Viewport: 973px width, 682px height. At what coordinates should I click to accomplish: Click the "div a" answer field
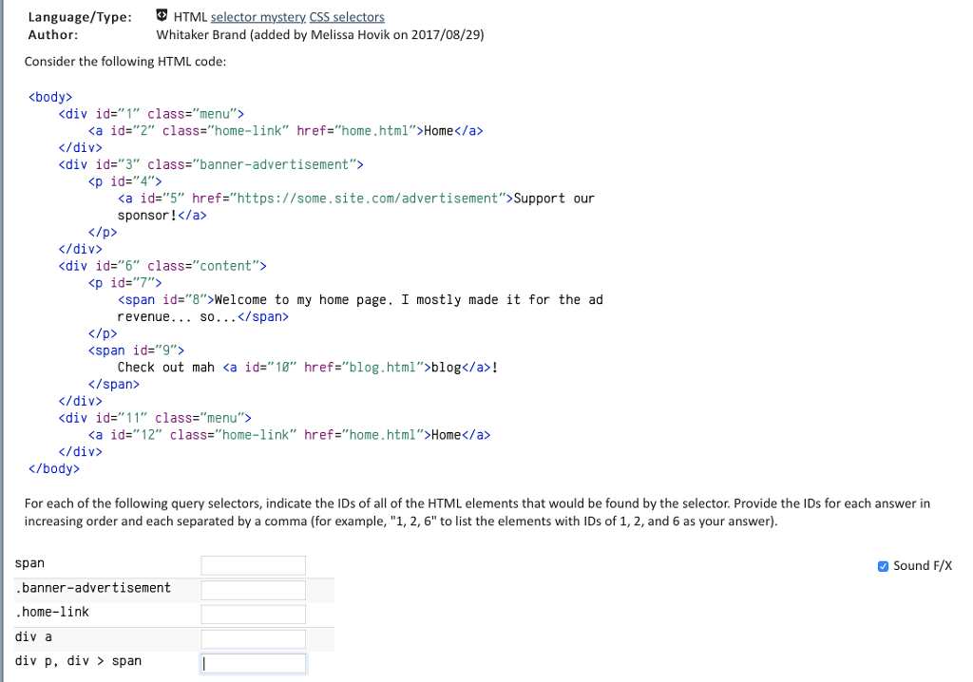pos(253,638)
